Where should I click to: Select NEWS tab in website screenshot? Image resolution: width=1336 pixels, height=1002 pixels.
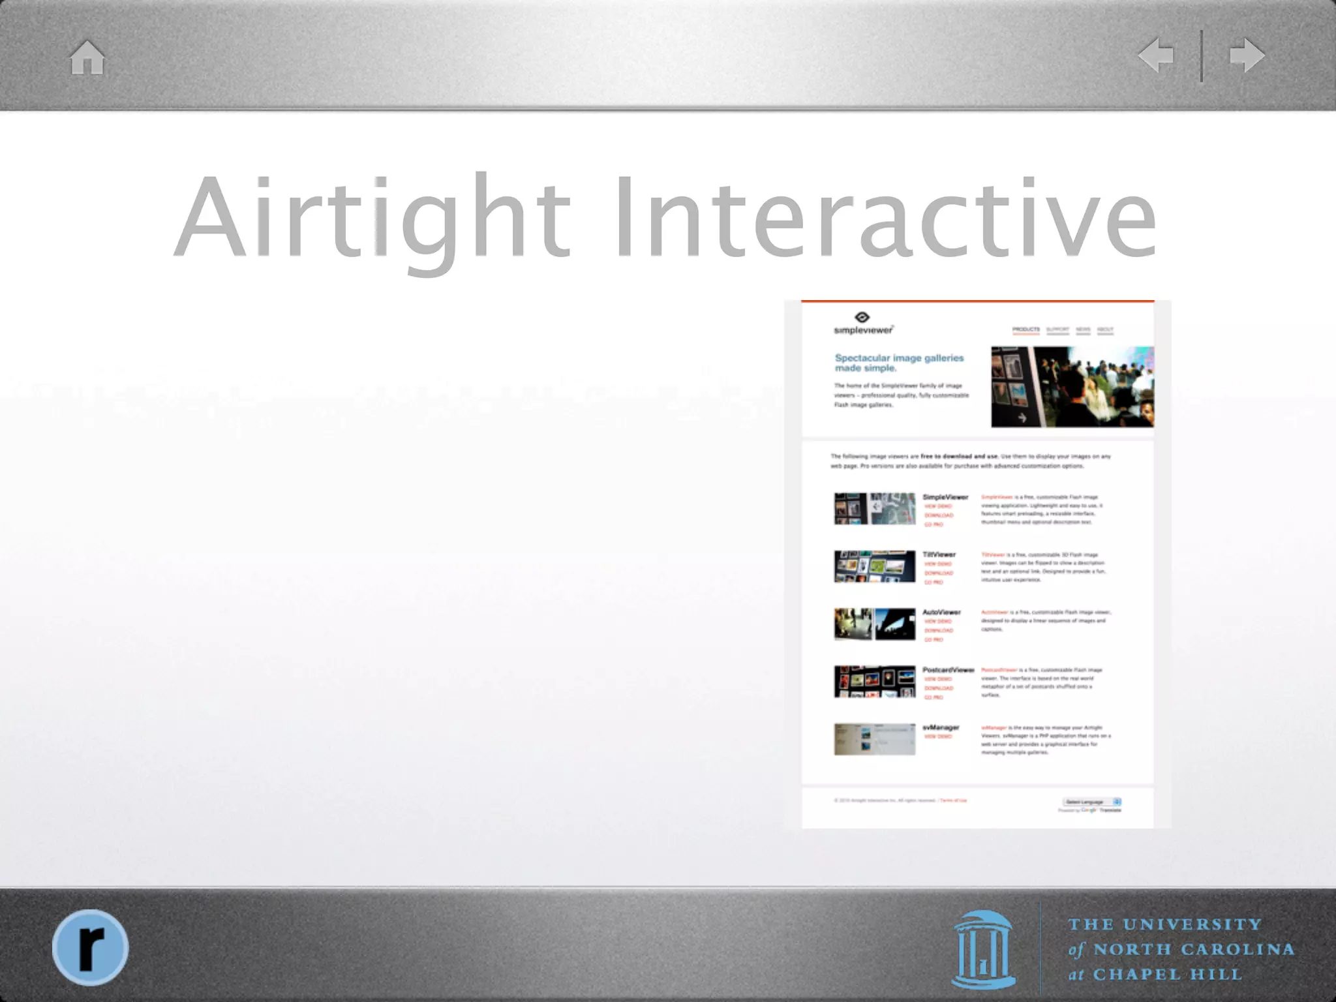coord(1083,329)
